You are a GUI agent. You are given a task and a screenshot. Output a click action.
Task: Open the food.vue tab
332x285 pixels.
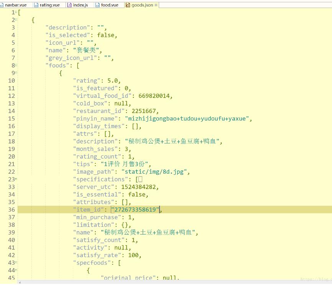[x=110, y=5]
